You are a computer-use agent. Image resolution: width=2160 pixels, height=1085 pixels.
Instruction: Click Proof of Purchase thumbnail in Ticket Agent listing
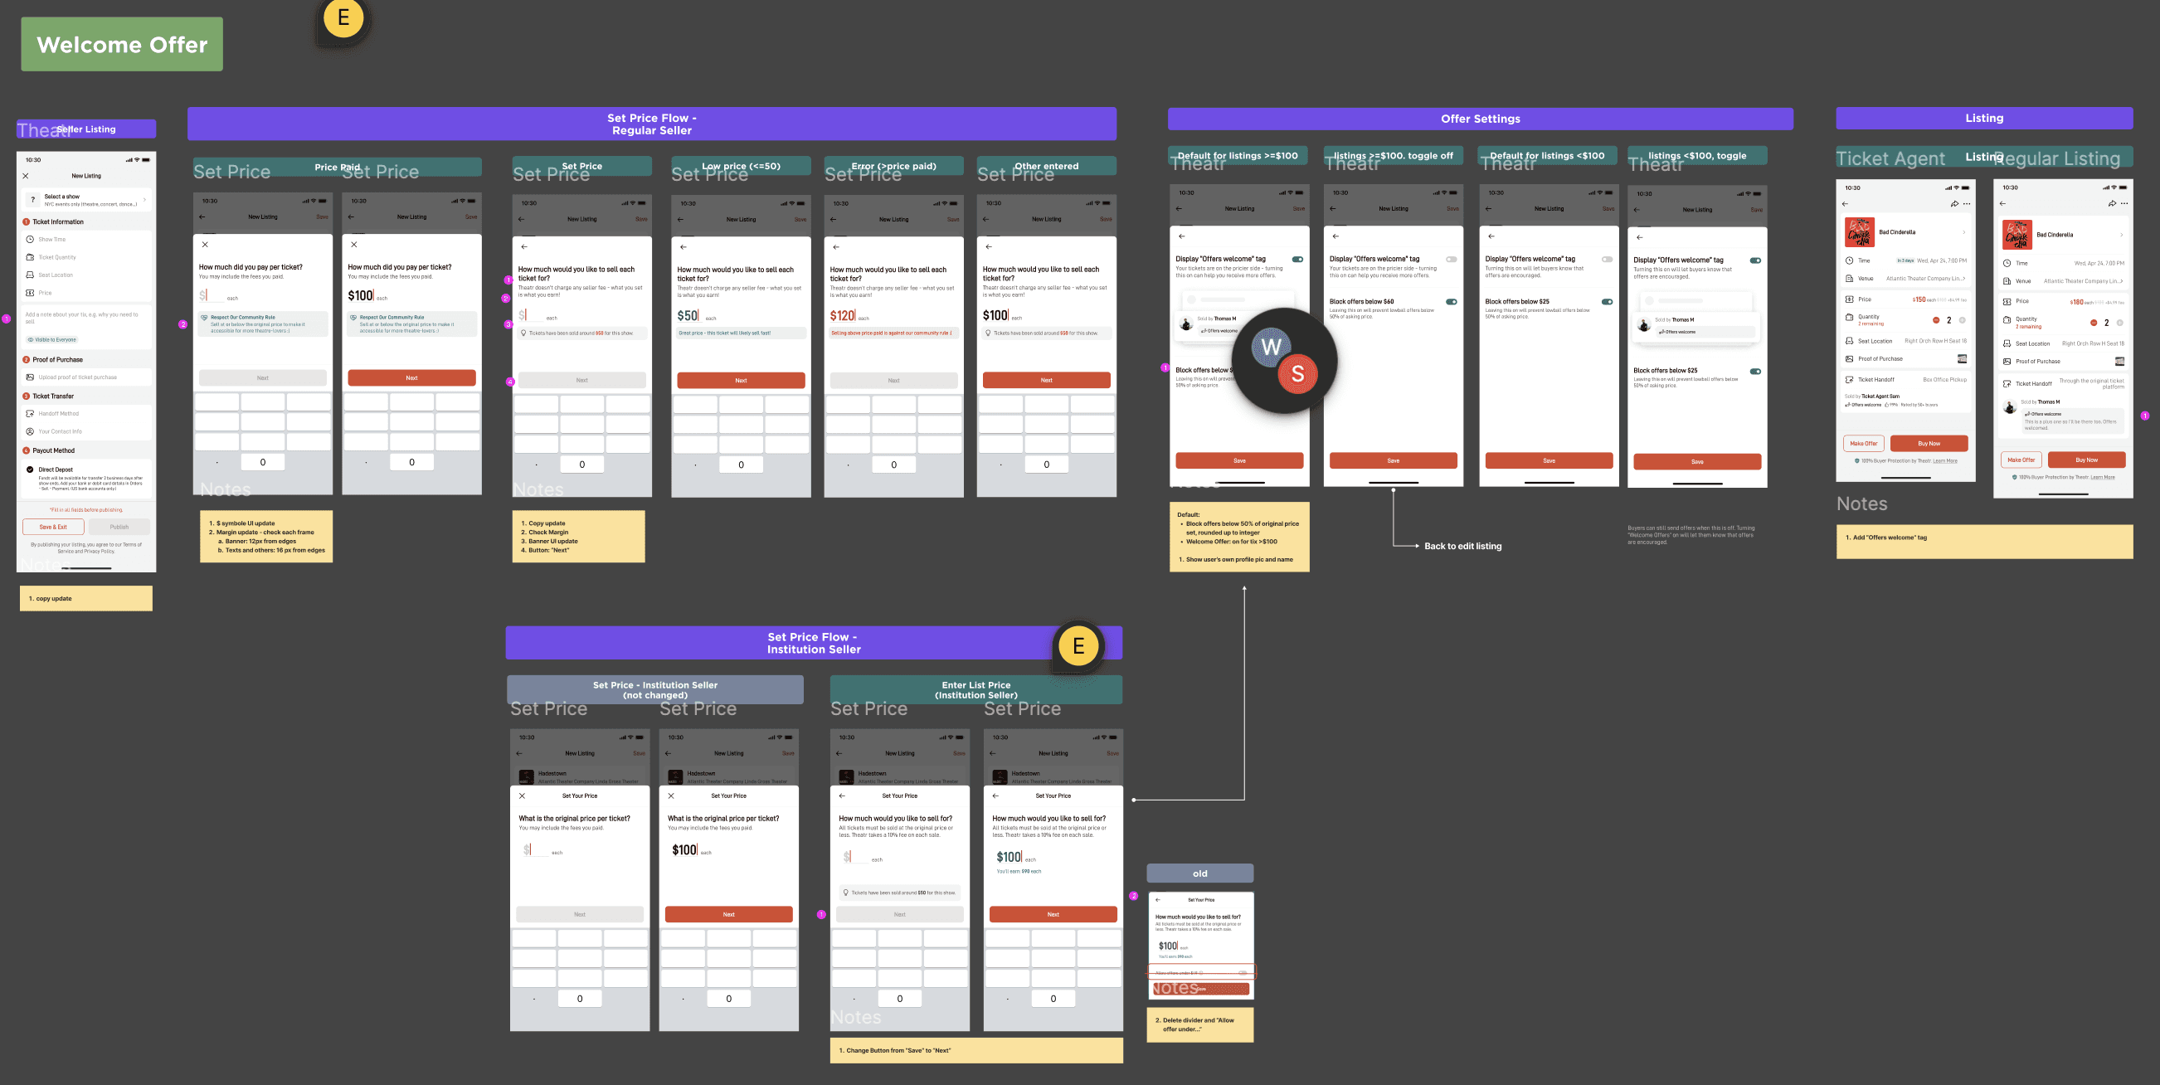[x=1962, y=359]
